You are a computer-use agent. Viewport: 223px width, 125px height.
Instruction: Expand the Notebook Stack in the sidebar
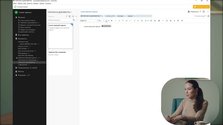point(23,42)
